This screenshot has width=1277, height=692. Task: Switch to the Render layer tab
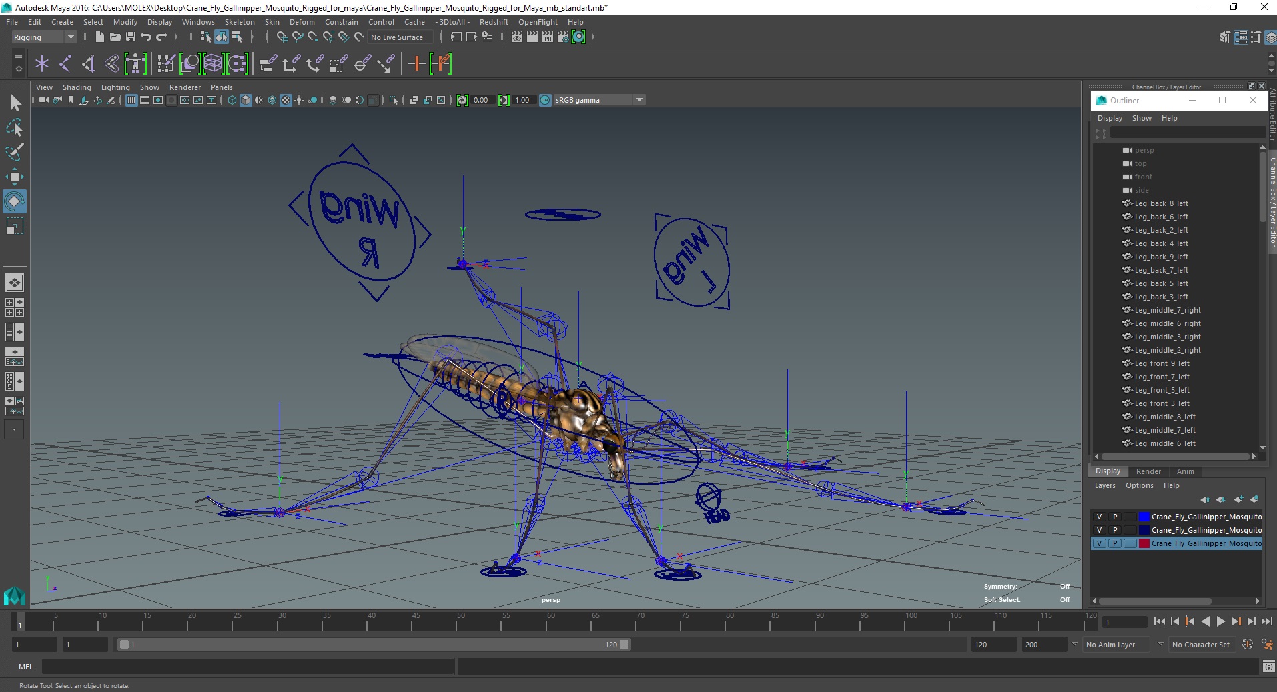coord(1148,471)
